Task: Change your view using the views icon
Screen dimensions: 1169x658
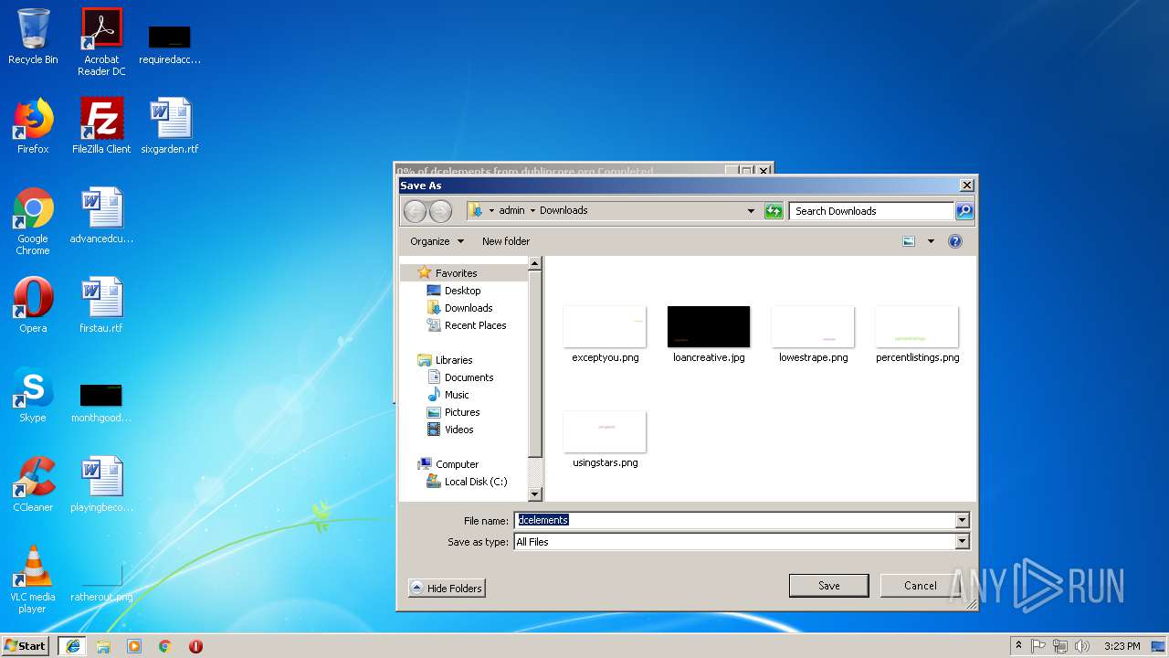Action: pyautogui.click(x=909, y=241)
